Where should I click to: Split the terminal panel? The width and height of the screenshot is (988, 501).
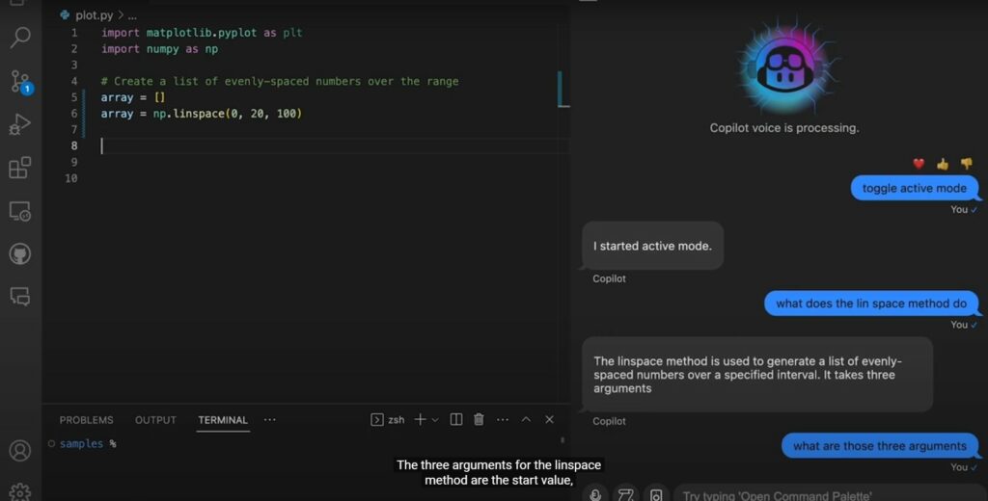[456, 420]
